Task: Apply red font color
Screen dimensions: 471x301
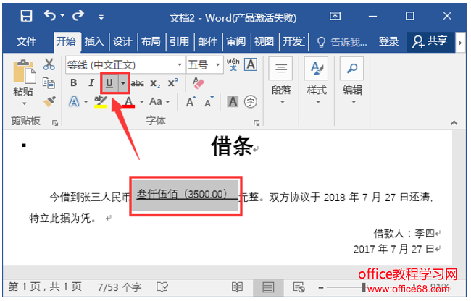Action: 128,102
